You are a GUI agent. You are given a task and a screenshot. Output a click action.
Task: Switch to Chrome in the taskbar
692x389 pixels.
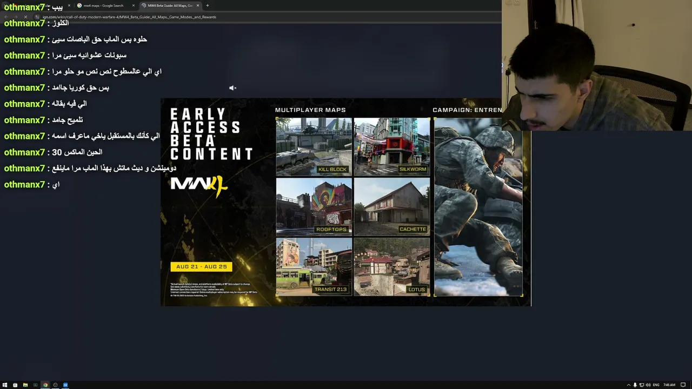click(45, 385)
